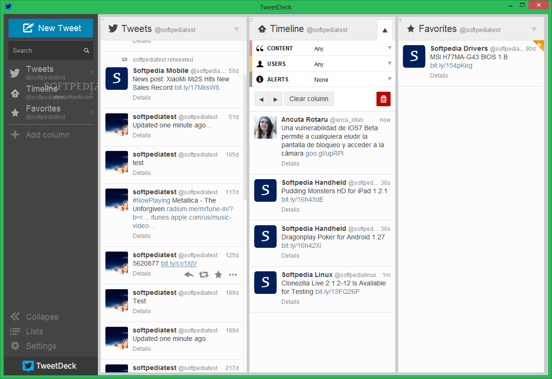
Task: Move Timeline column right arrow
Action: point(275,99)
